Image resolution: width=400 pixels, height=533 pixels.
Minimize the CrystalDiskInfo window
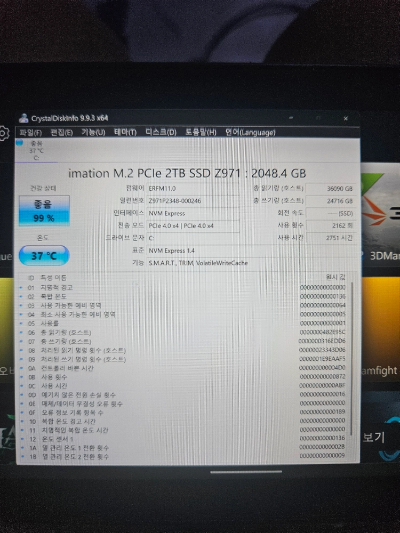(291, 118)
